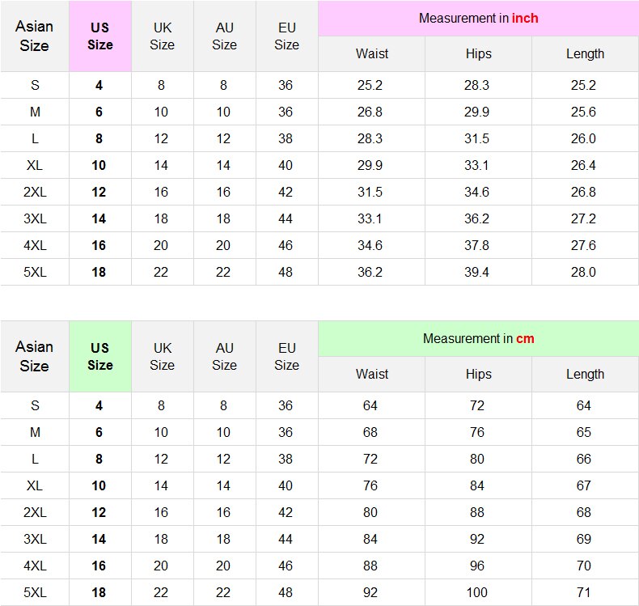This screenshot has height=606, width=639.
Task: Select the "Measurement in inch" header
Action: click(x=478, y=18)
